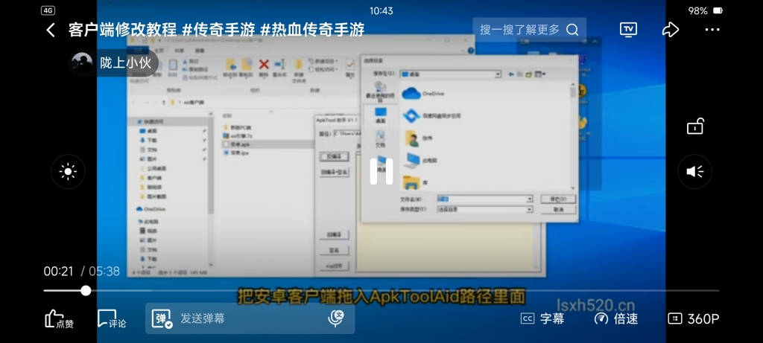This screenshot has height=343, width=763.
Task: Tap the #热血传奇手游 hashtag in title
Action: [x=312, y=30]
